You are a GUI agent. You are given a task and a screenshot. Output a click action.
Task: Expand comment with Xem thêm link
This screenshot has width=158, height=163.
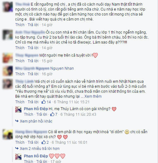tap(93, 96)
